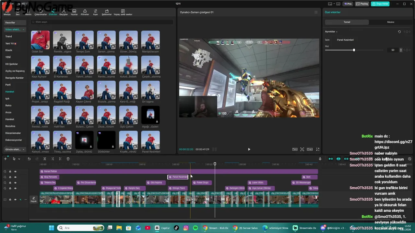Viewport: 415px width, 233px height.
Task: Hide the Tıklama Seç effect track
Action: tap(15, 183)
